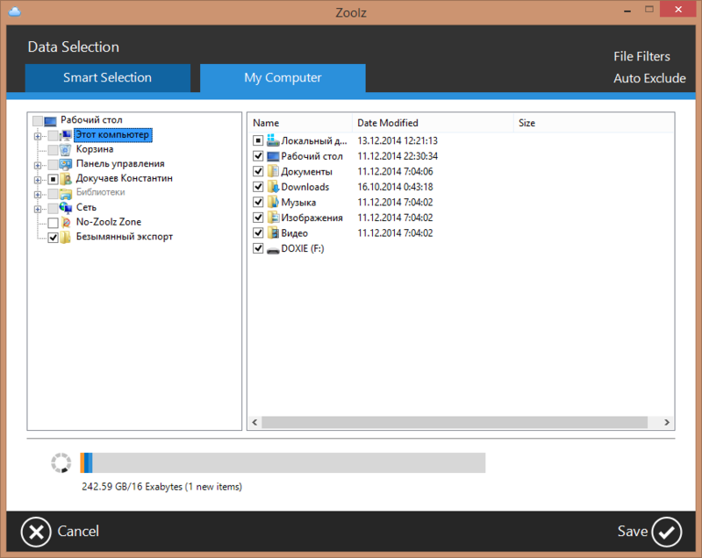The height and width of the screenshot is (558, 702).
Task: Click the Рабочий стол desktop icon in tree
Action: pos(50,121)
